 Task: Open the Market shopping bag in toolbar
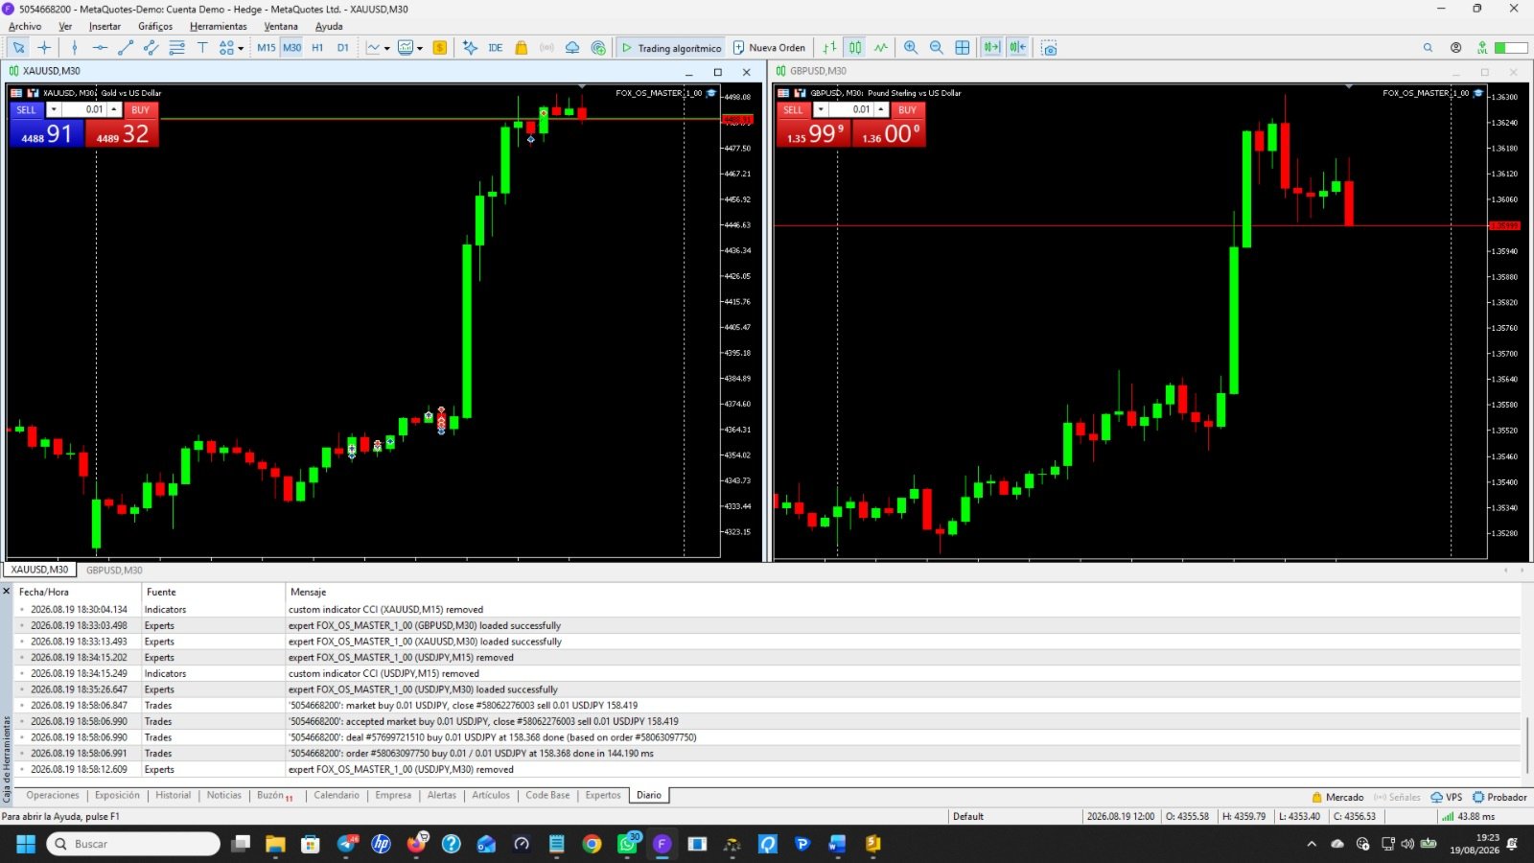click(x=521, y=47)
